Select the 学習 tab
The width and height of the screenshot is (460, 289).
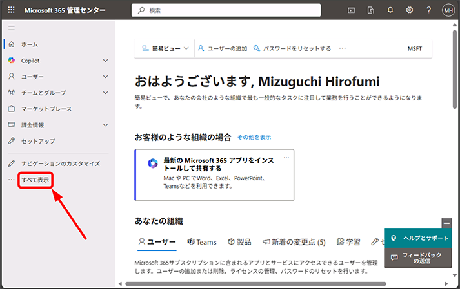pyautogui.click(x=348, y=242)
